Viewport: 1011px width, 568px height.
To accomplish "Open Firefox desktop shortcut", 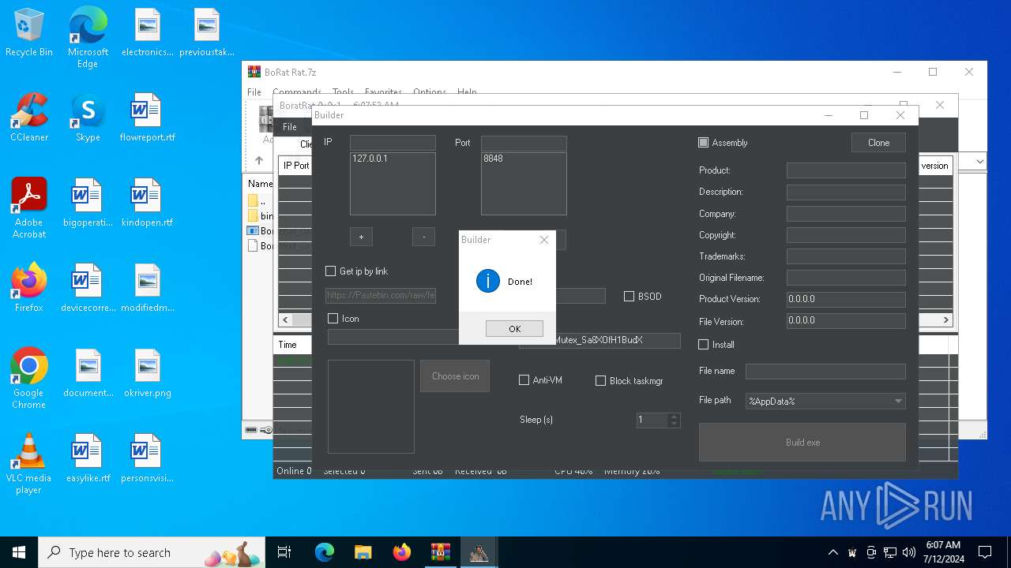I will tap(29, 289).
